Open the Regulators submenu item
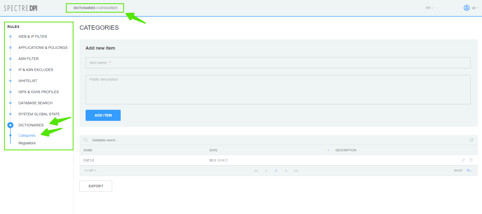This screenshot has width=482, height=214. pos(27,143)
